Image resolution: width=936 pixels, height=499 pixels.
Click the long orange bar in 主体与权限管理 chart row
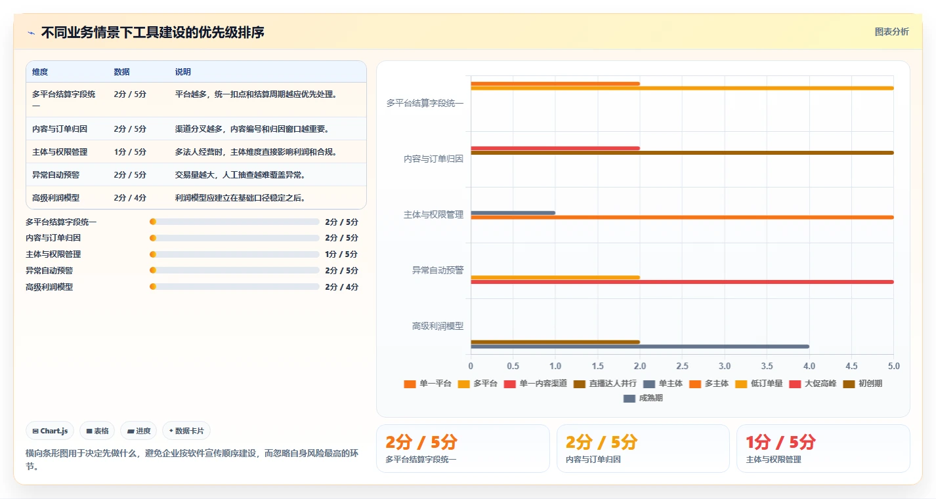tap(682, 217)
